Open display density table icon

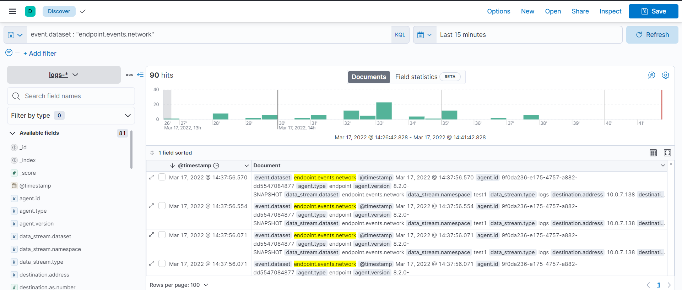[653, 153]
